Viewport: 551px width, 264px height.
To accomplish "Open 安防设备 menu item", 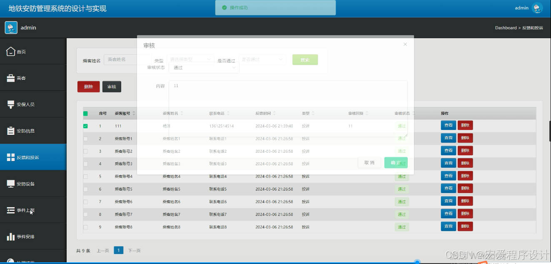I will click(x=33, y=183).
